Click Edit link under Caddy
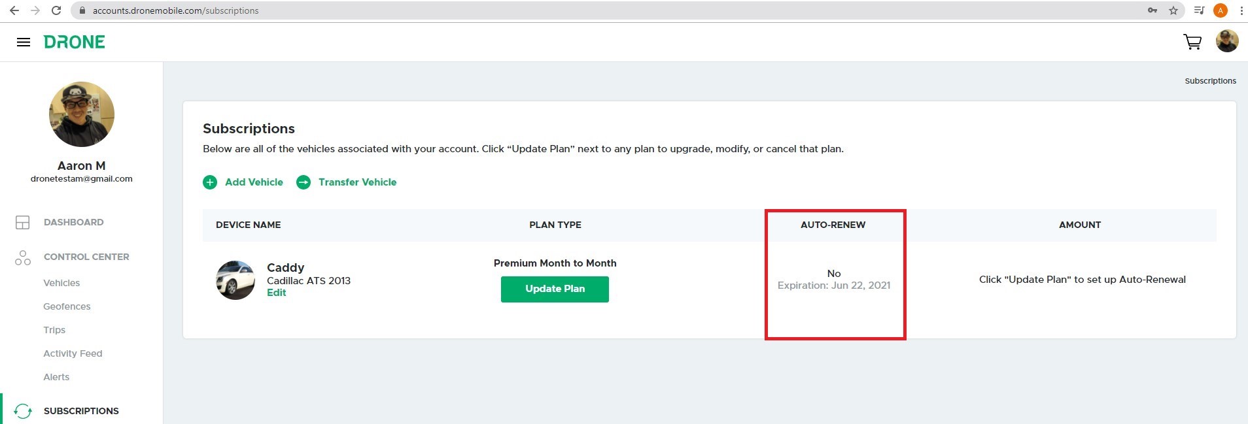This screenshot has height=424, width=1248. point(276,293)
